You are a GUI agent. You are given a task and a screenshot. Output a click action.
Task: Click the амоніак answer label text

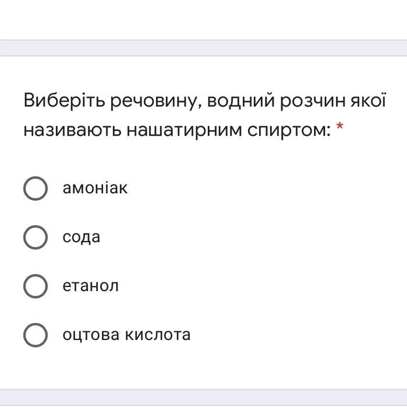pos(95,188)
